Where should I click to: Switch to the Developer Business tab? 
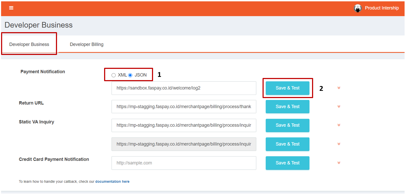click(x=29, y=44)
